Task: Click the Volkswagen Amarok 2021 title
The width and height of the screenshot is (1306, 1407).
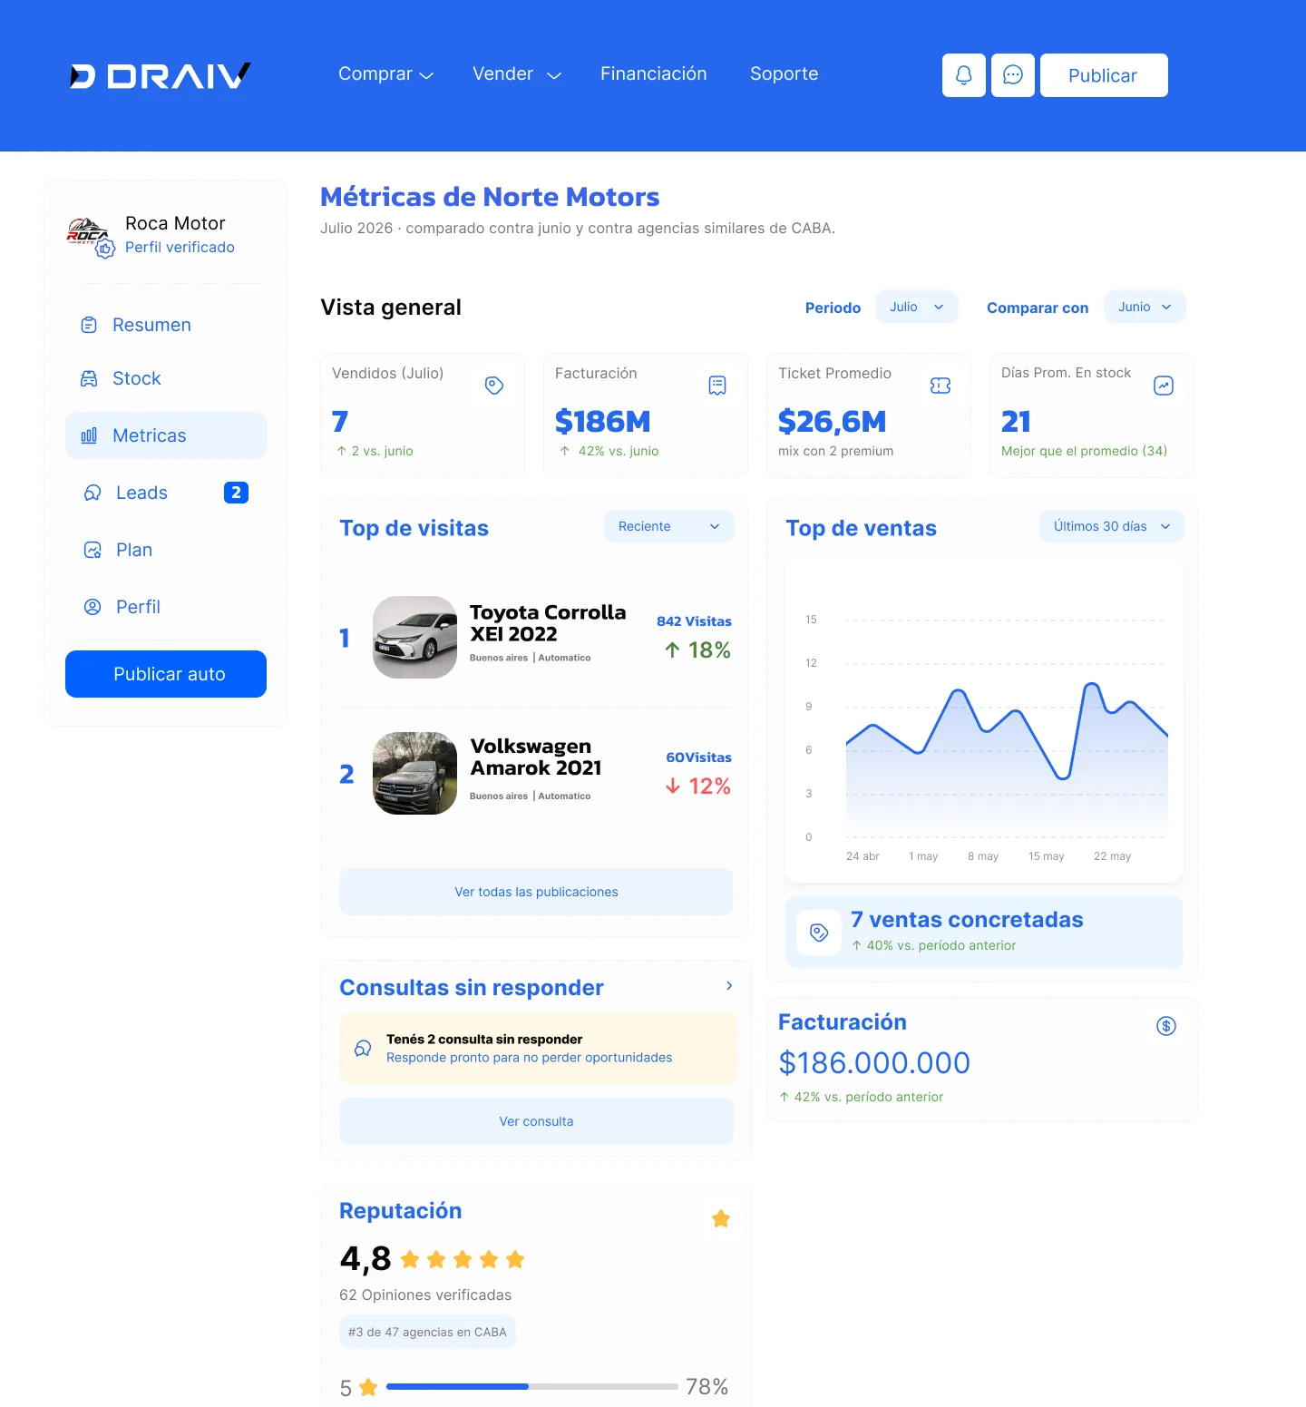Action: (536, 757)
